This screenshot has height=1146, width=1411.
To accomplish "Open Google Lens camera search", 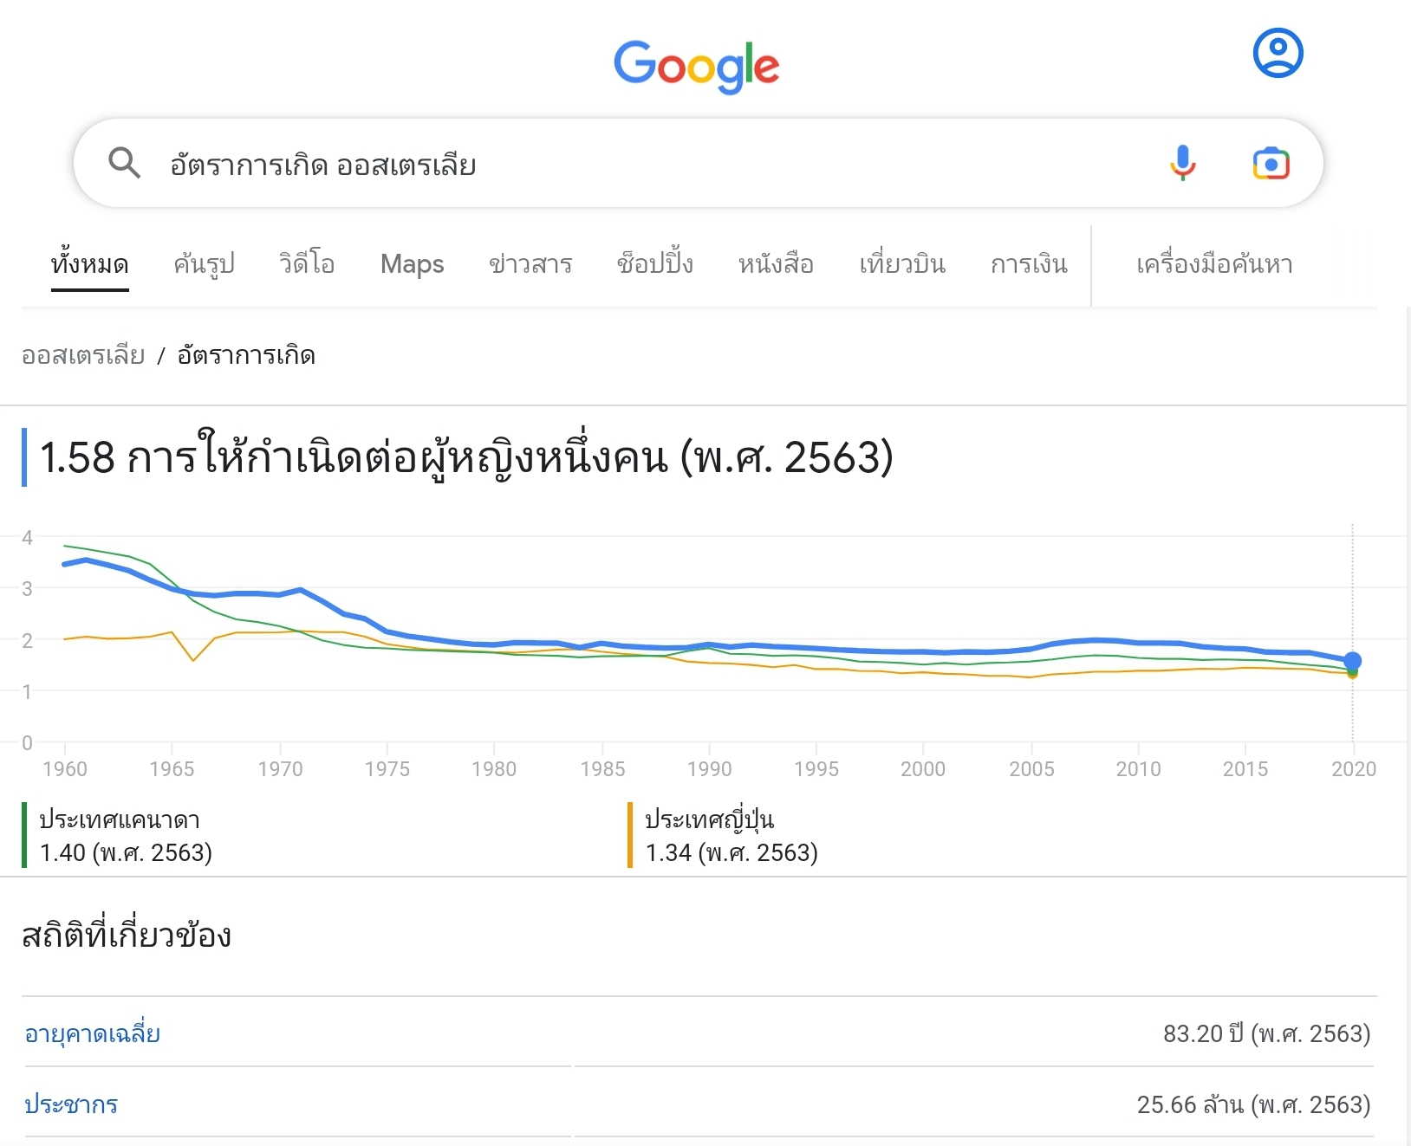I will (x=1271, y=163).
